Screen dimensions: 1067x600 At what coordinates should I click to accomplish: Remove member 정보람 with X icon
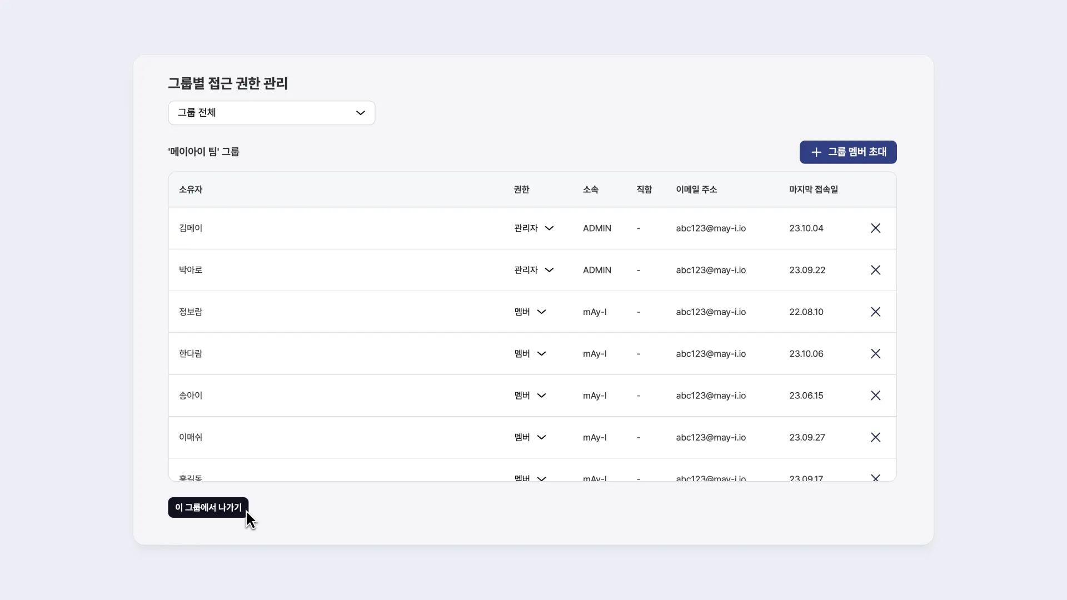tap(875, 312)
